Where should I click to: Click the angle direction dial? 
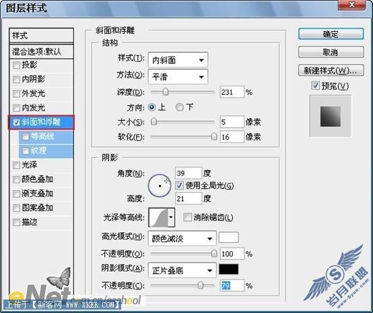pos(160,186)
